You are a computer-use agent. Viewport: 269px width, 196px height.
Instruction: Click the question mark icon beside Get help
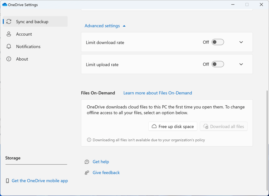[87, 161]
